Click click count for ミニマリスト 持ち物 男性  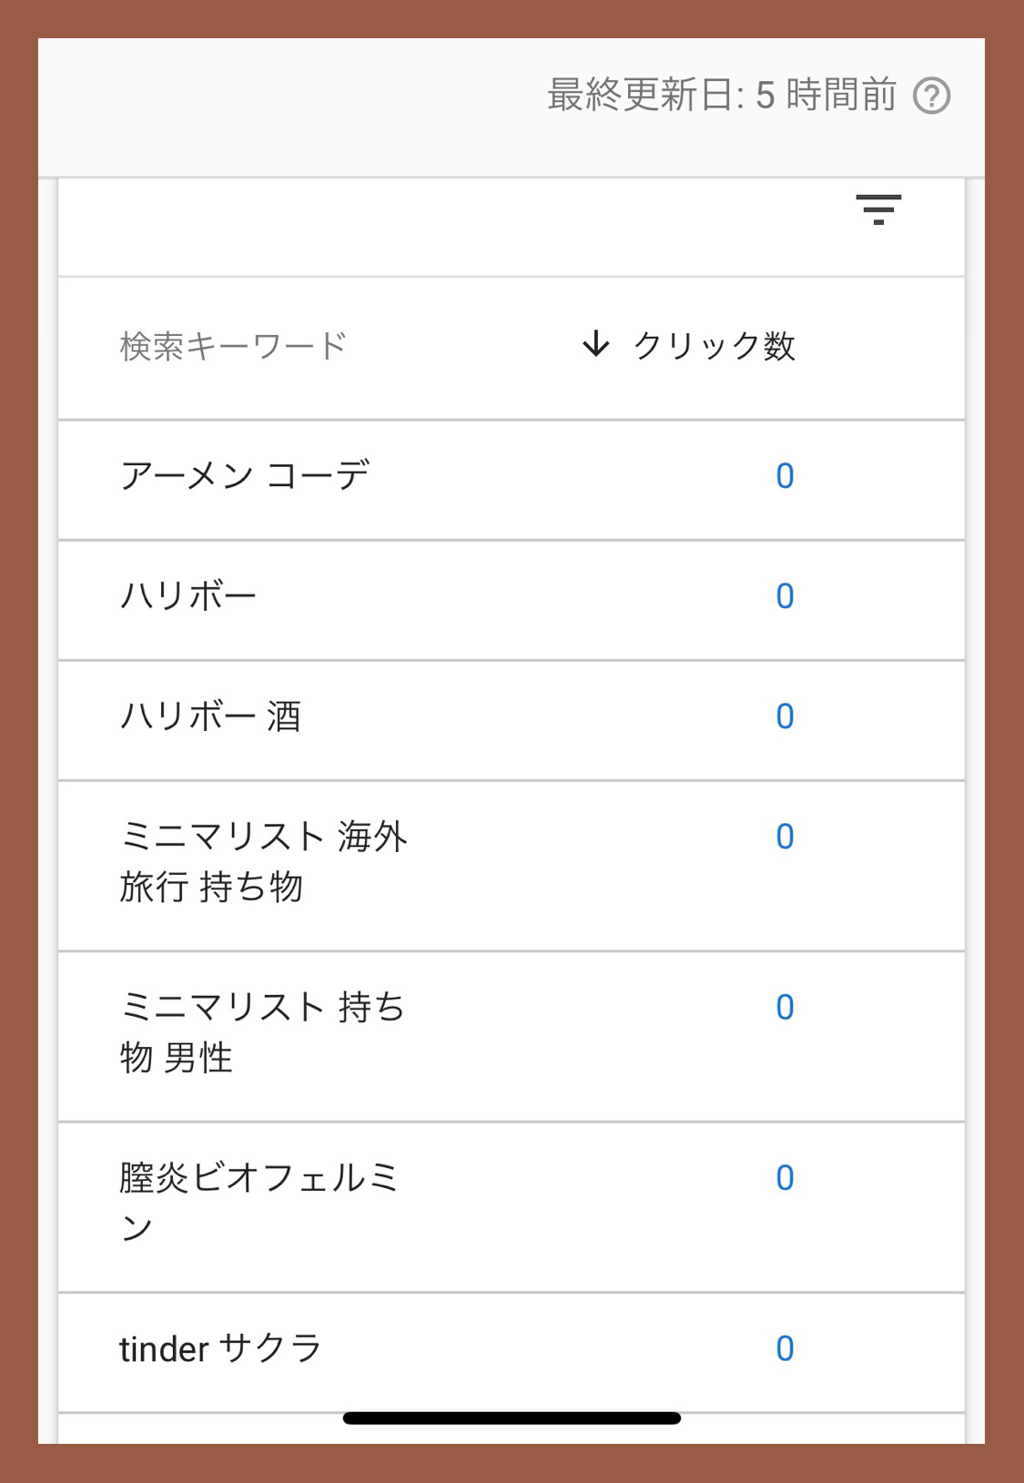[785, 1008]
